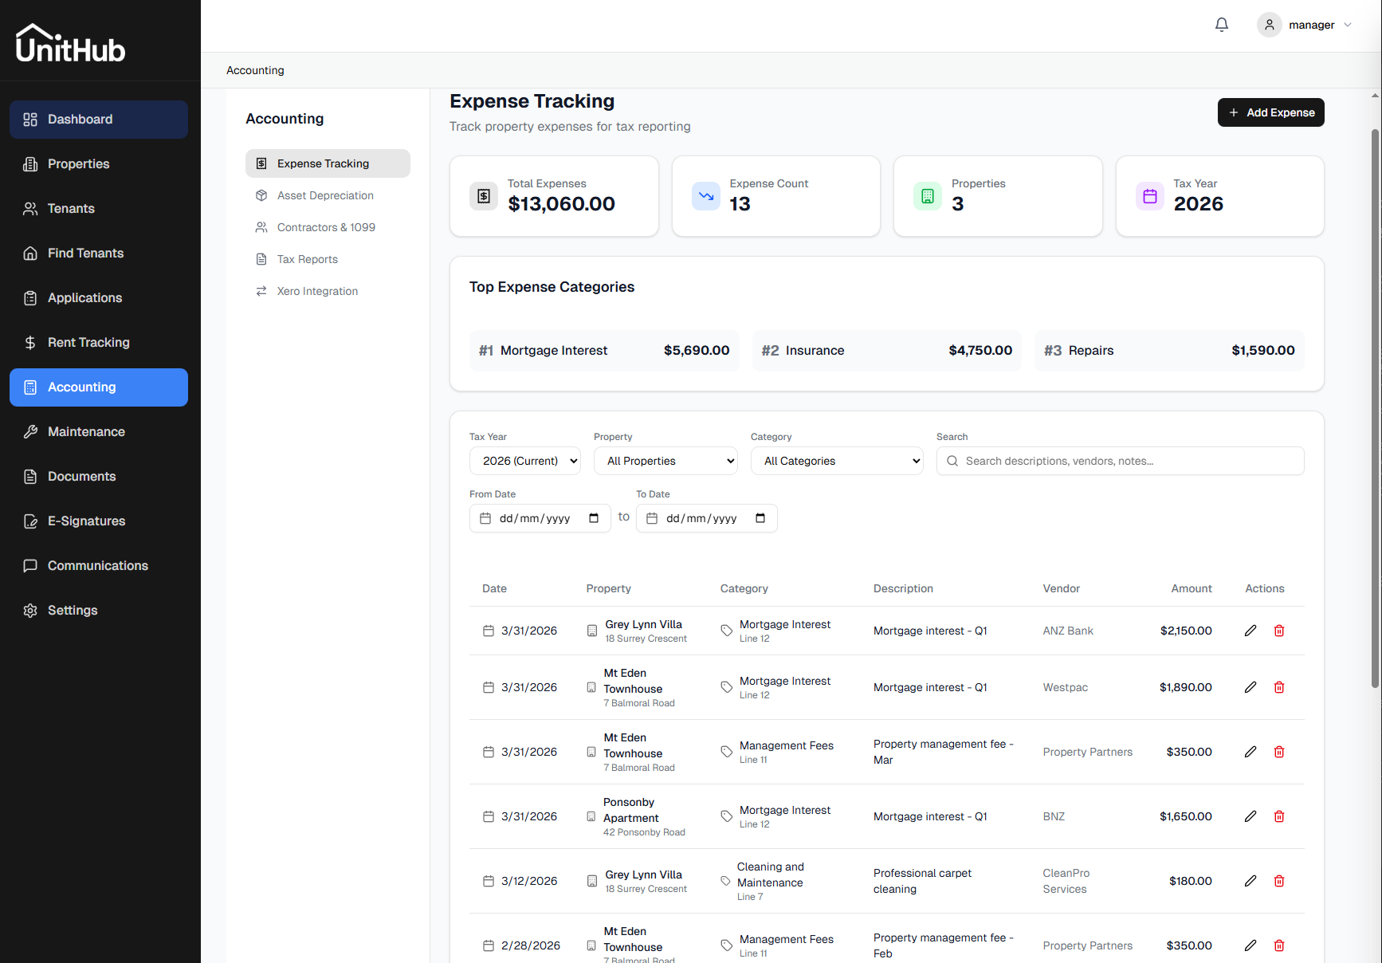This screenshot has height=963, width=1382.
Task: Delete the BNZ mortgage interest expense
Action: [1279, 816]
